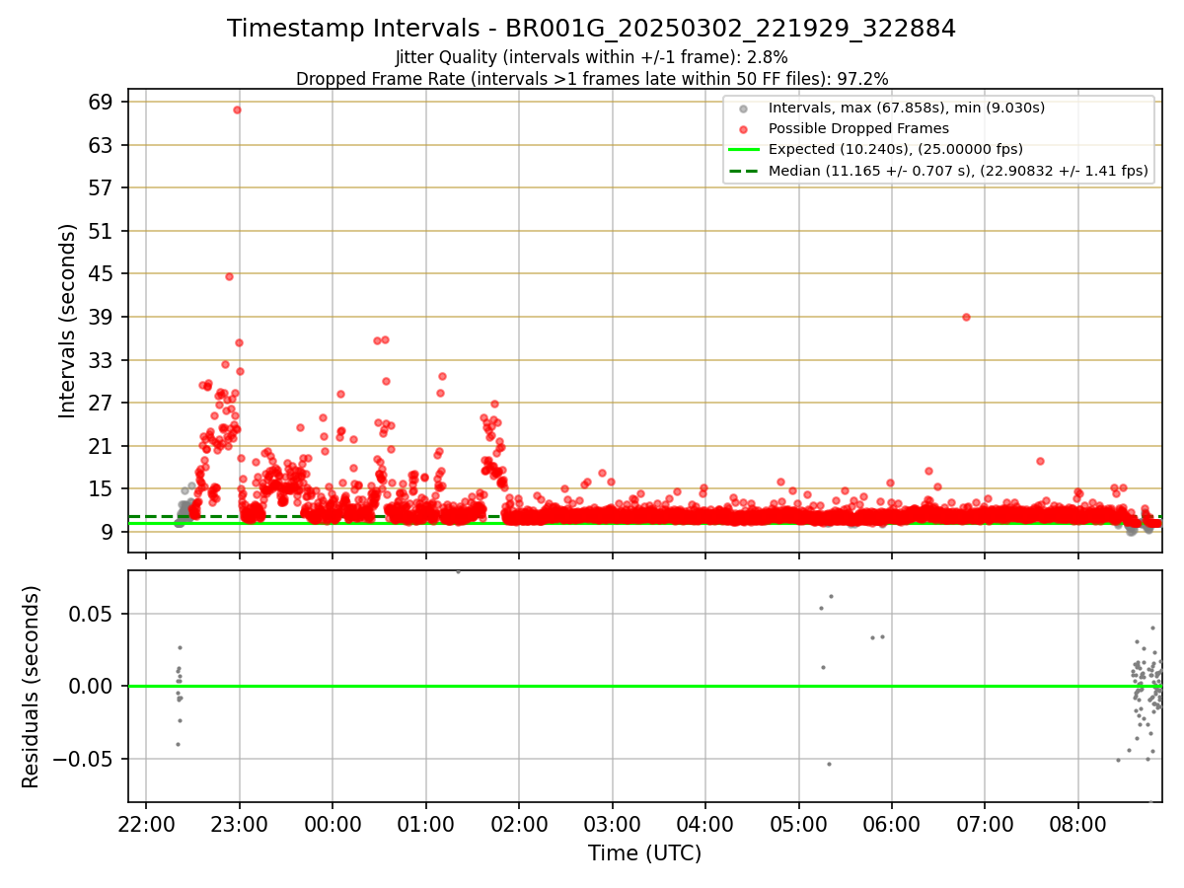Image resolution: width=1184 pixels, height=888 pixels.
Task: Click the Intervals (seconds) y-axis label
Action: point(68,321)
